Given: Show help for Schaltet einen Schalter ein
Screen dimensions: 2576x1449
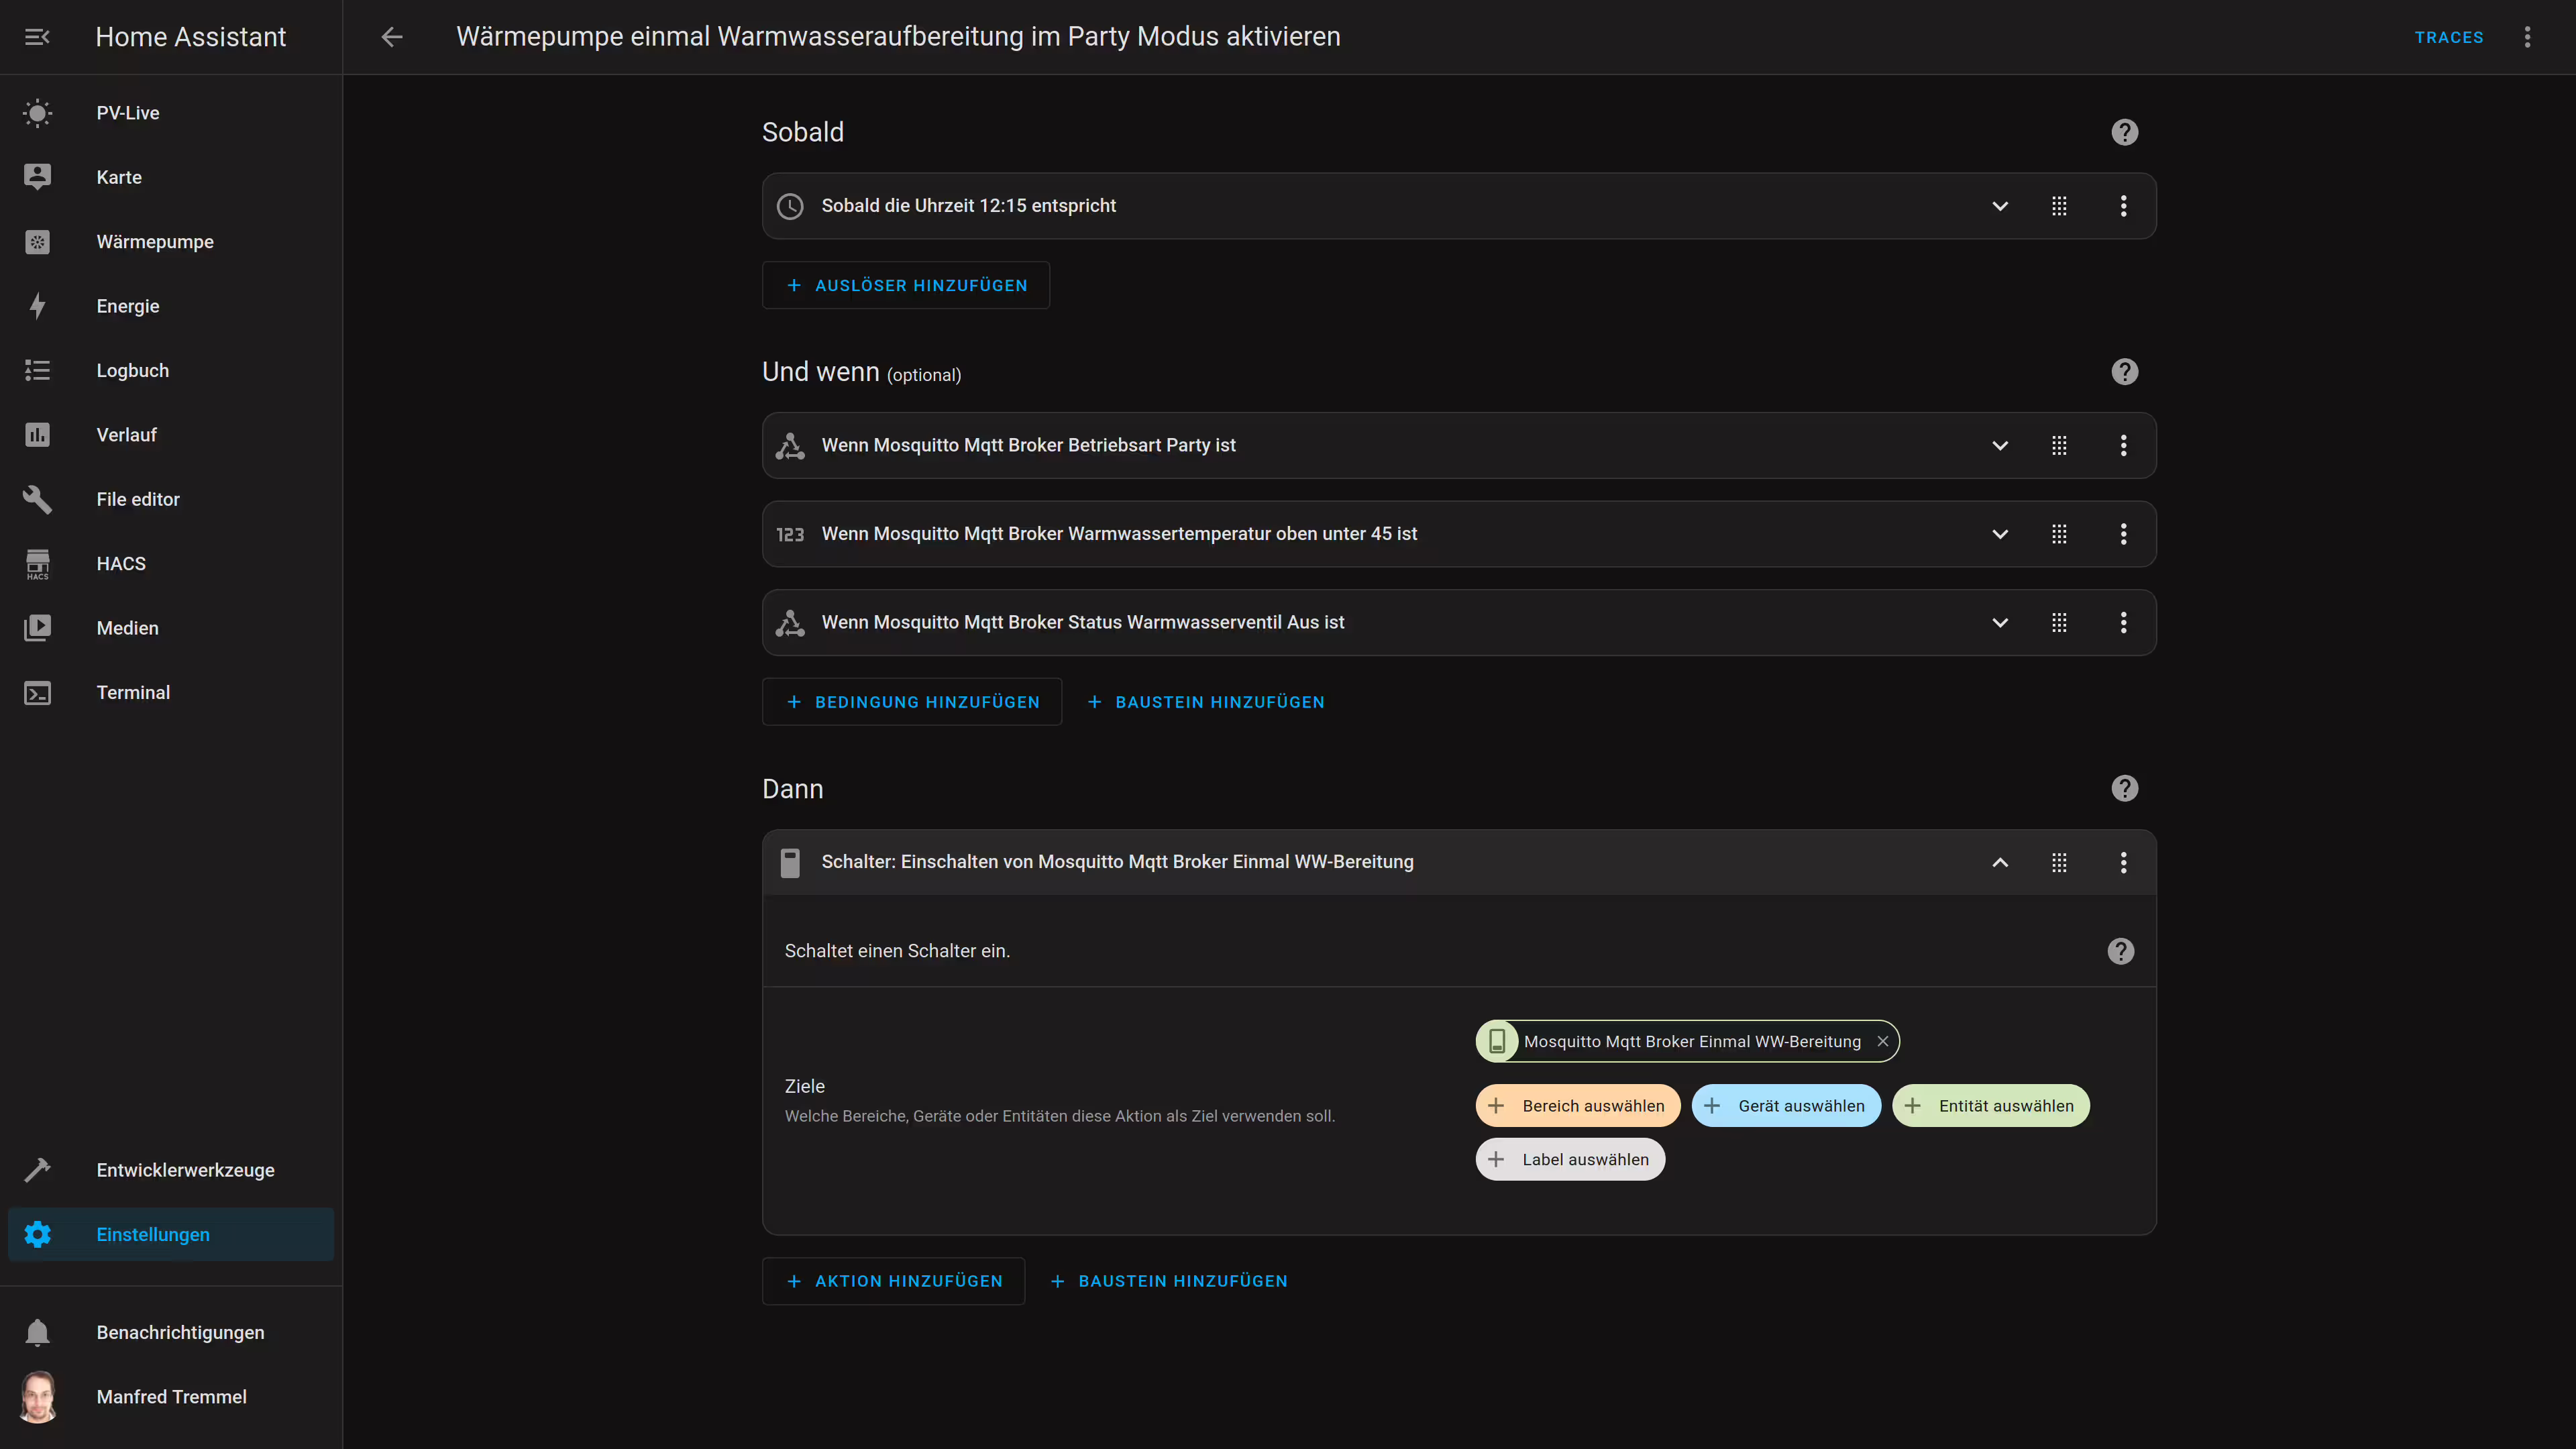Looking at the screenshot, I should (x=2120, y=951).
